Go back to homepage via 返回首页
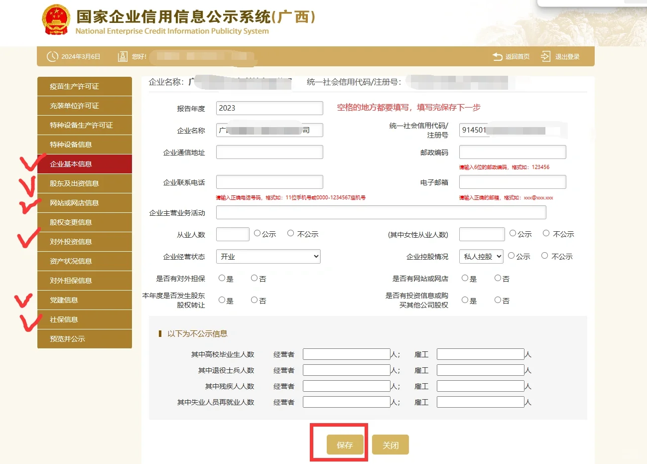 click(x=518, y=57)
